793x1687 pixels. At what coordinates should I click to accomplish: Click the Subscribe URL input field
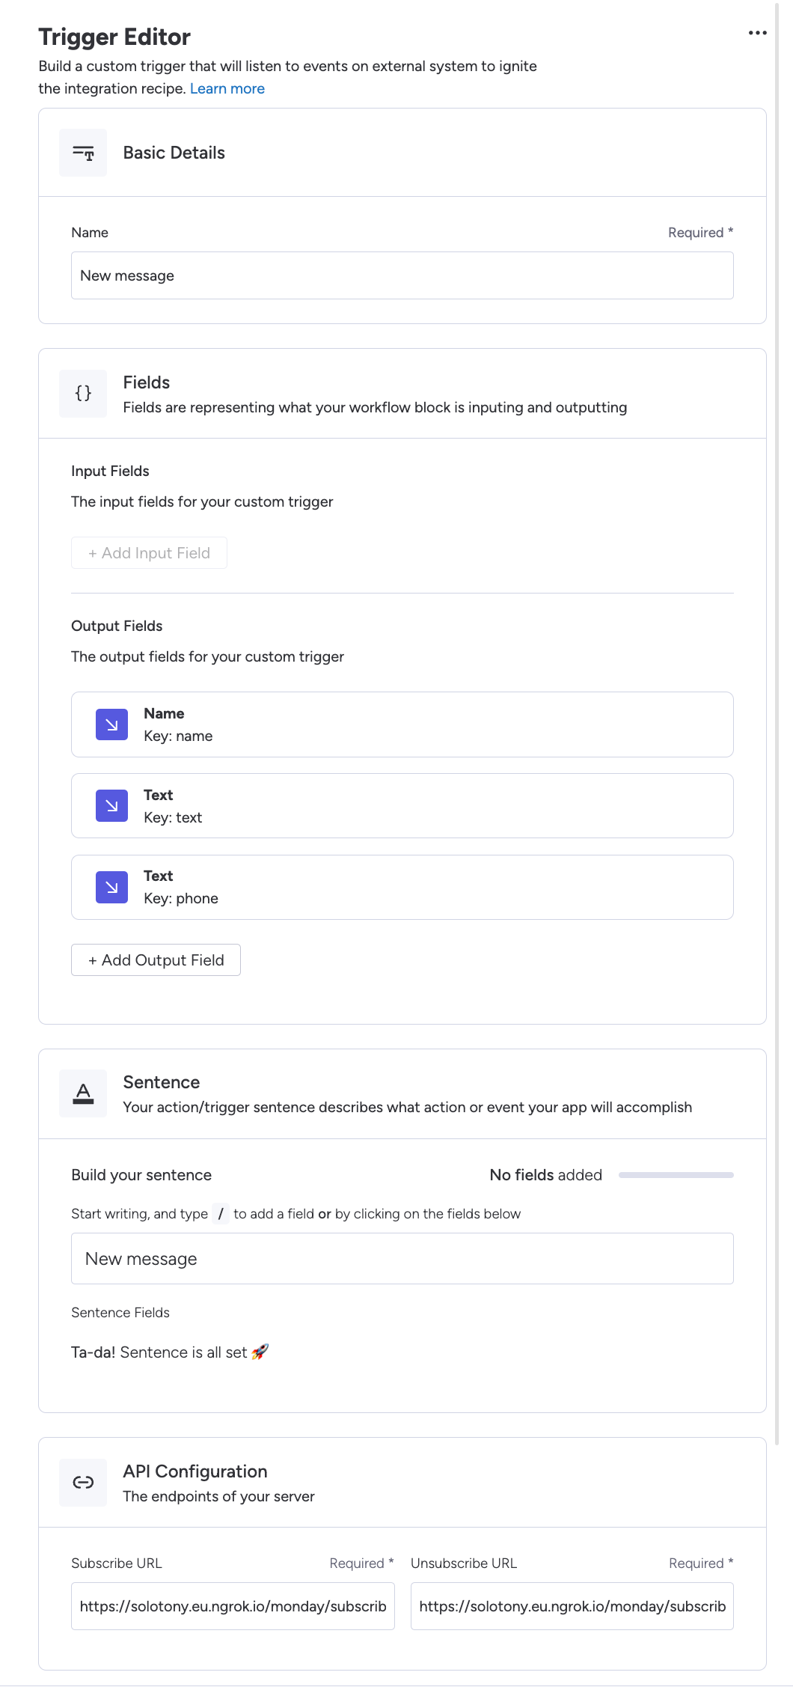(233, 1606)
